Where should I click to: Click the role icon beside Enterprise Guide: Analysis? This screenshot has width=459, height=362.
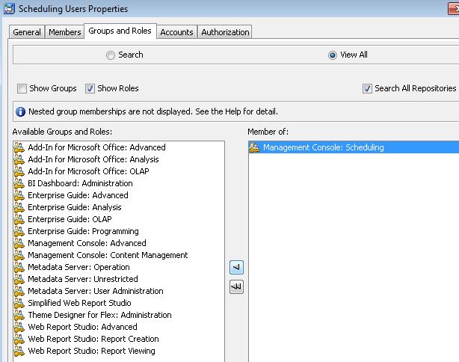pyautogui.click(x=19, y=207)
